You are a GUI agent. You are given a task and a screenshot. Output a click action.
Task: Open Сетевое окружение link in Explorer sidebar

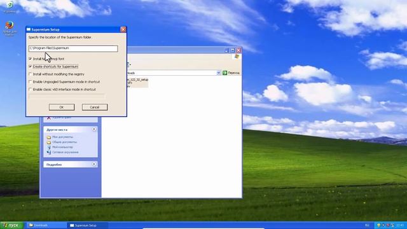pos(65,152)
